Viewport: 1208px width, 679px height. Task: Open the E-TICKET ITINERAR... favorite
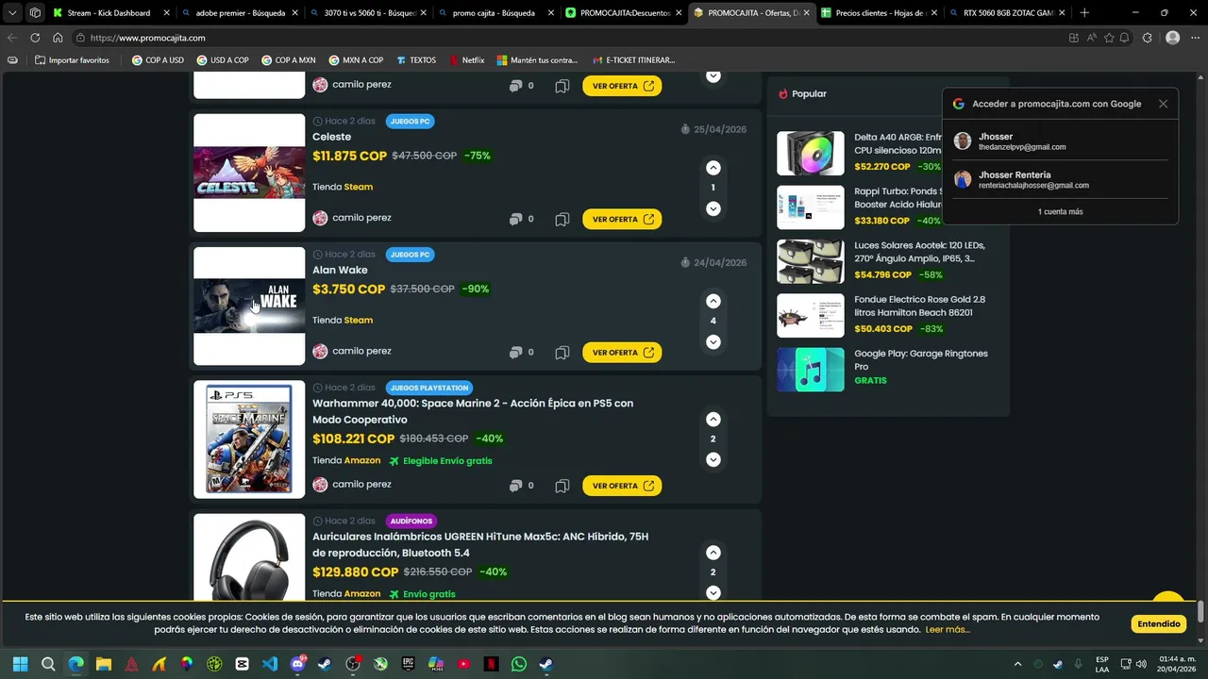point(633,60)
